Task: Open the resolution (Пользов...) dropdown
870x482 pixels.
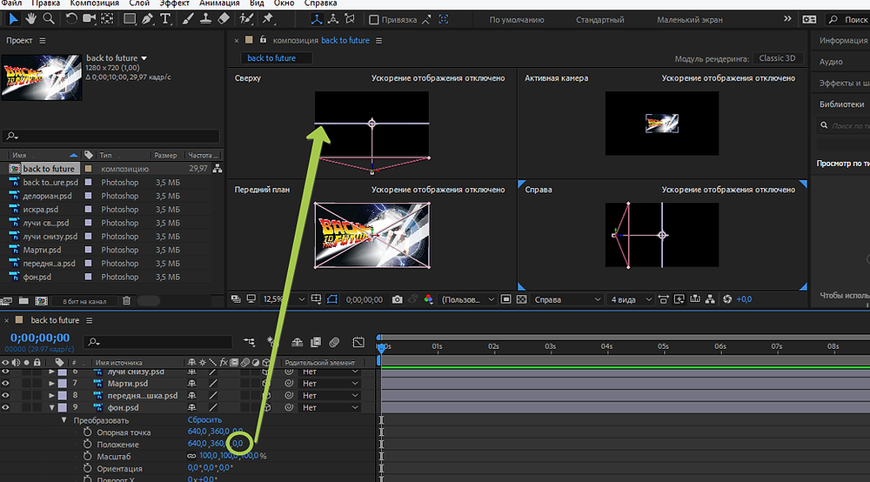Action: (x=466, y=299)
